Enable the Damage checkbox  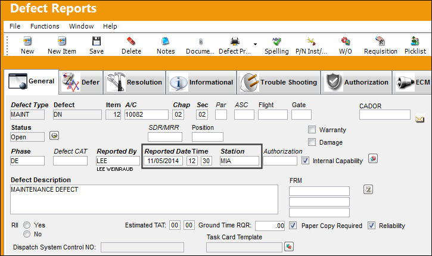click(312, 142)
